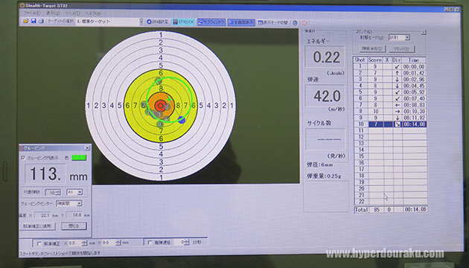Select shot row 7 with time 00:08.83
Screen dimensions: 469x268
390,105
